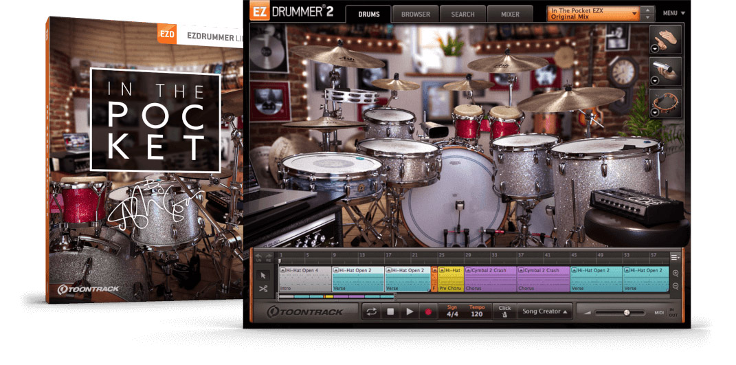This screenshot has width=736, height=365.
Task: Hit the large ride cymbal
Action: pos(570,99)
